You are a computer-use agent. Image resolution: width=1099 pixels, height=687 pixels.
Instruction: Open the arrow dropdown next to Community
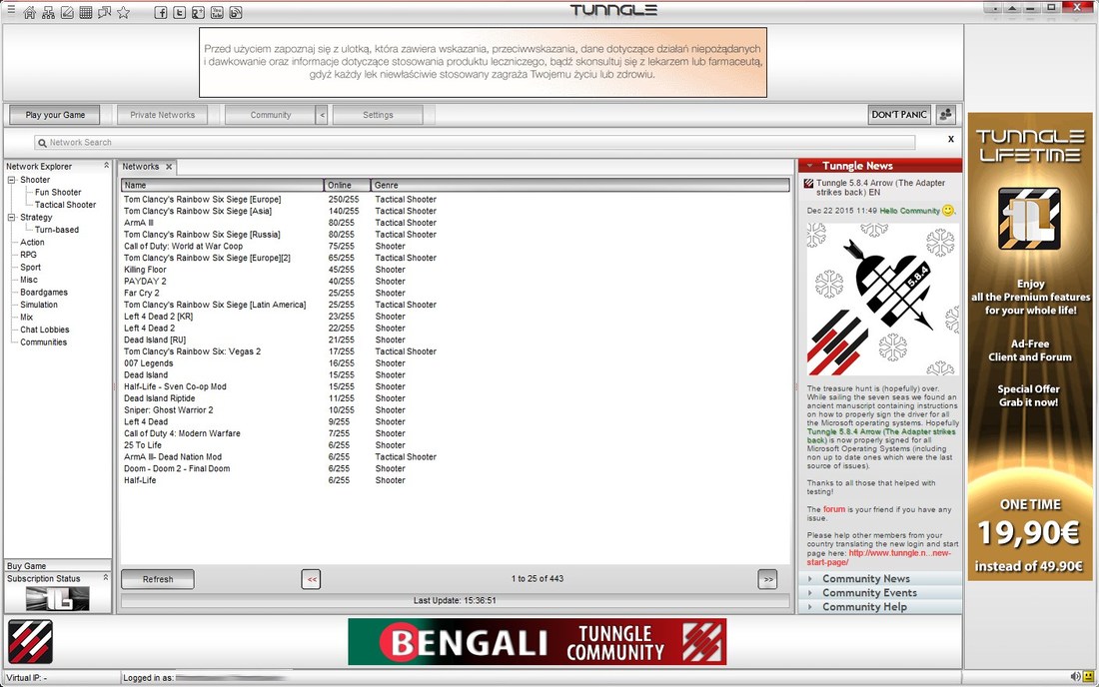tap(322, 115)
